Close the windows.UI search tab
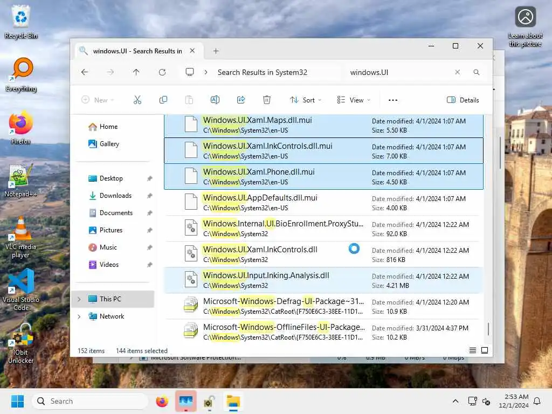The image size is (552, 414). click(192, 51)
